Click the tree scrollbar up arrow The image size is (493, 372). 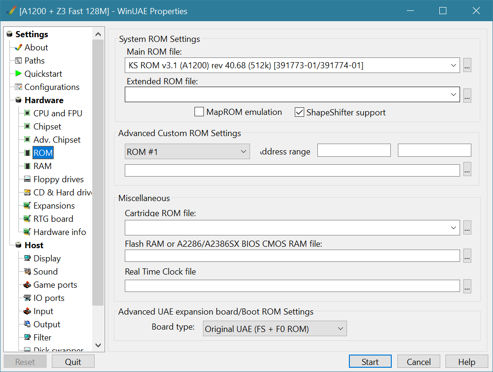coord(98,34)
